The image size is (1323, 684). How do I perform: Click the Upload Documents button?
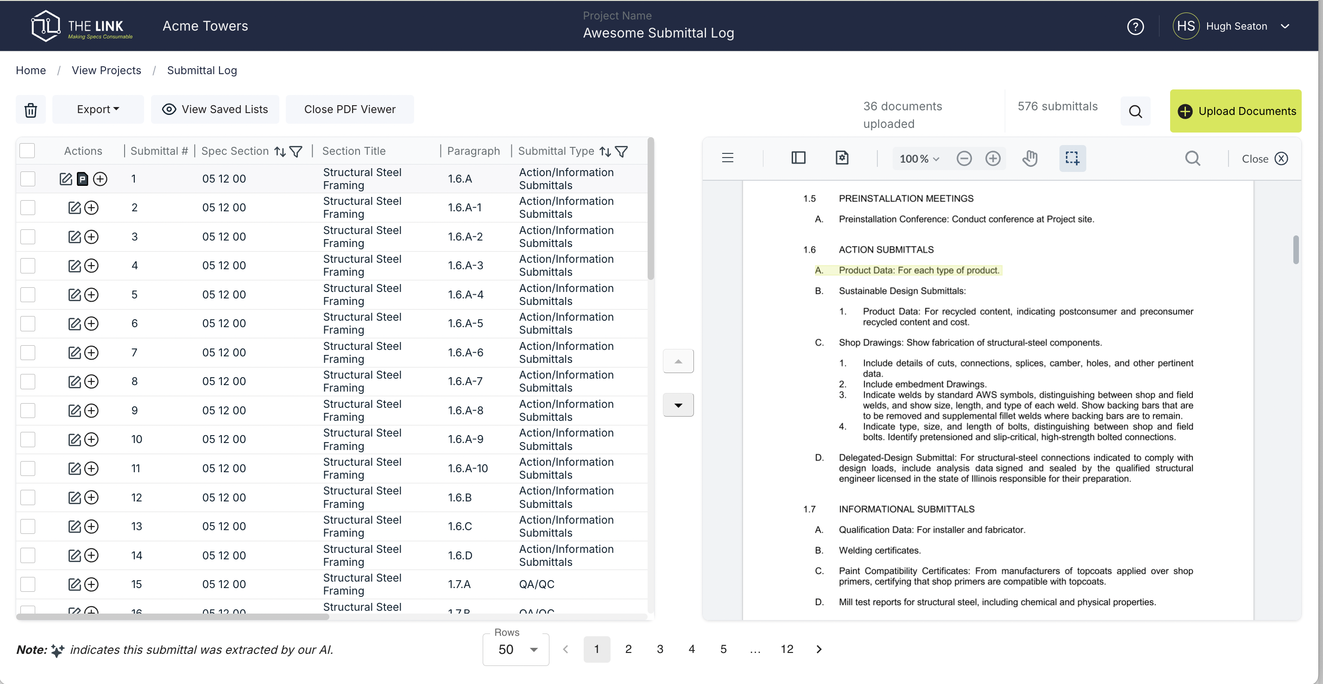point(1236,111)
